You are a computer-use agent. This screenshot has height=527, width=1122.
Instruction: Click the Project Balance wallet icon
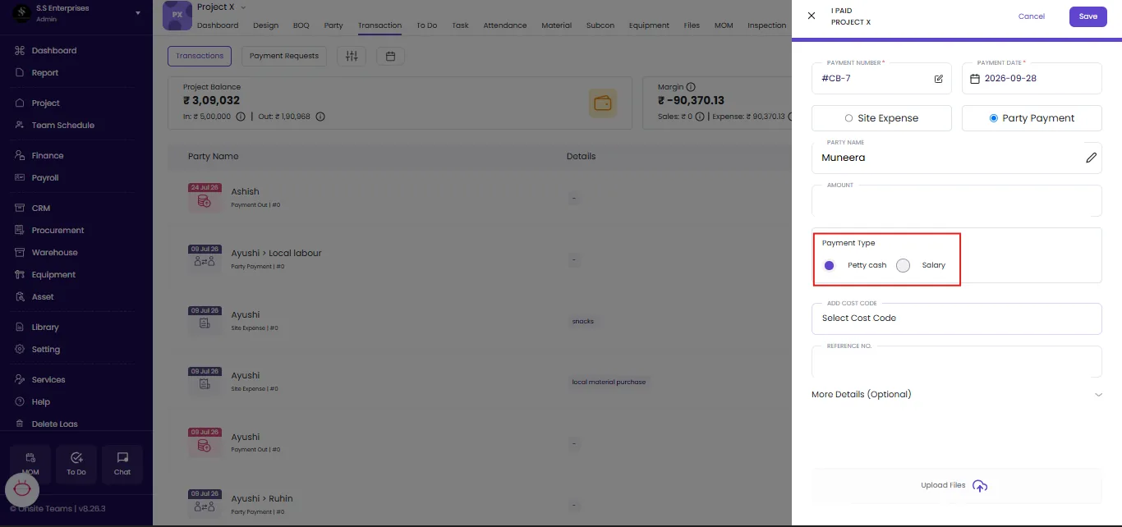(x=602, y=103)
